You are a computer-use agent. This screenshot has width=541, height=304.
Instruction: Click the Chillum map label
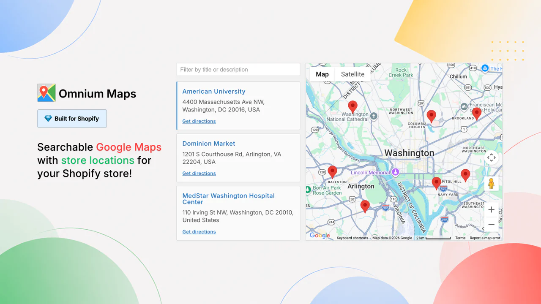coord(458,76)
